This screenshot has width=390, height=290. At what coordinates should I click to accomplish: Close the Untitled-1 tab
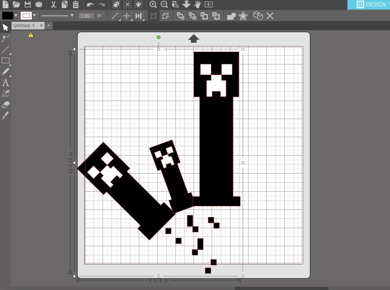(x=41, y=25)
